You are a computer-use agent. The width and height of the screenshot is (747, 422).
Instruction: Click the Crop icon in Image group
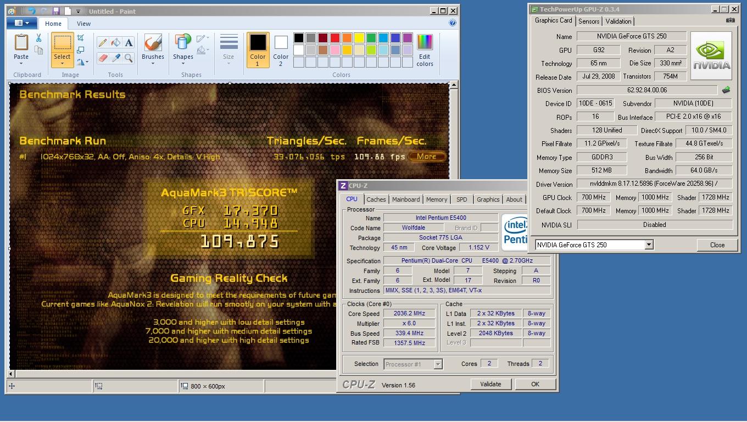point(81,38)
